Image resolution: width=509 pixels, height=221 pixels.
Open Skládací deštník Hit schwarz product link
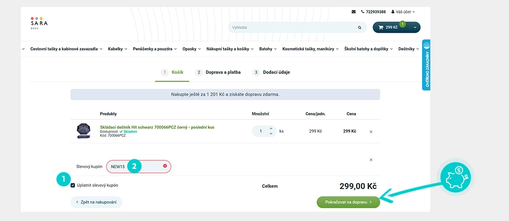click(157, 127)
